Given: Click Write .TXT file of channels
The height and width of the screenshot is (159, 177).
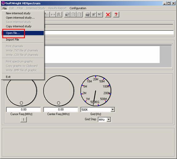Looking at the screenshot, I should pyautogui.click(x=22, y=51).
